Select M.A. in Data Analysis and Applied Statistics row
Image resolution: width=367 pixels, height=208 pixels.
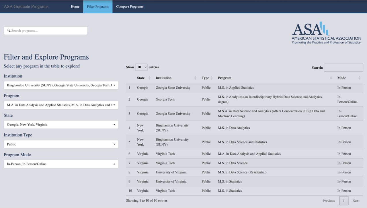point(245,154)
